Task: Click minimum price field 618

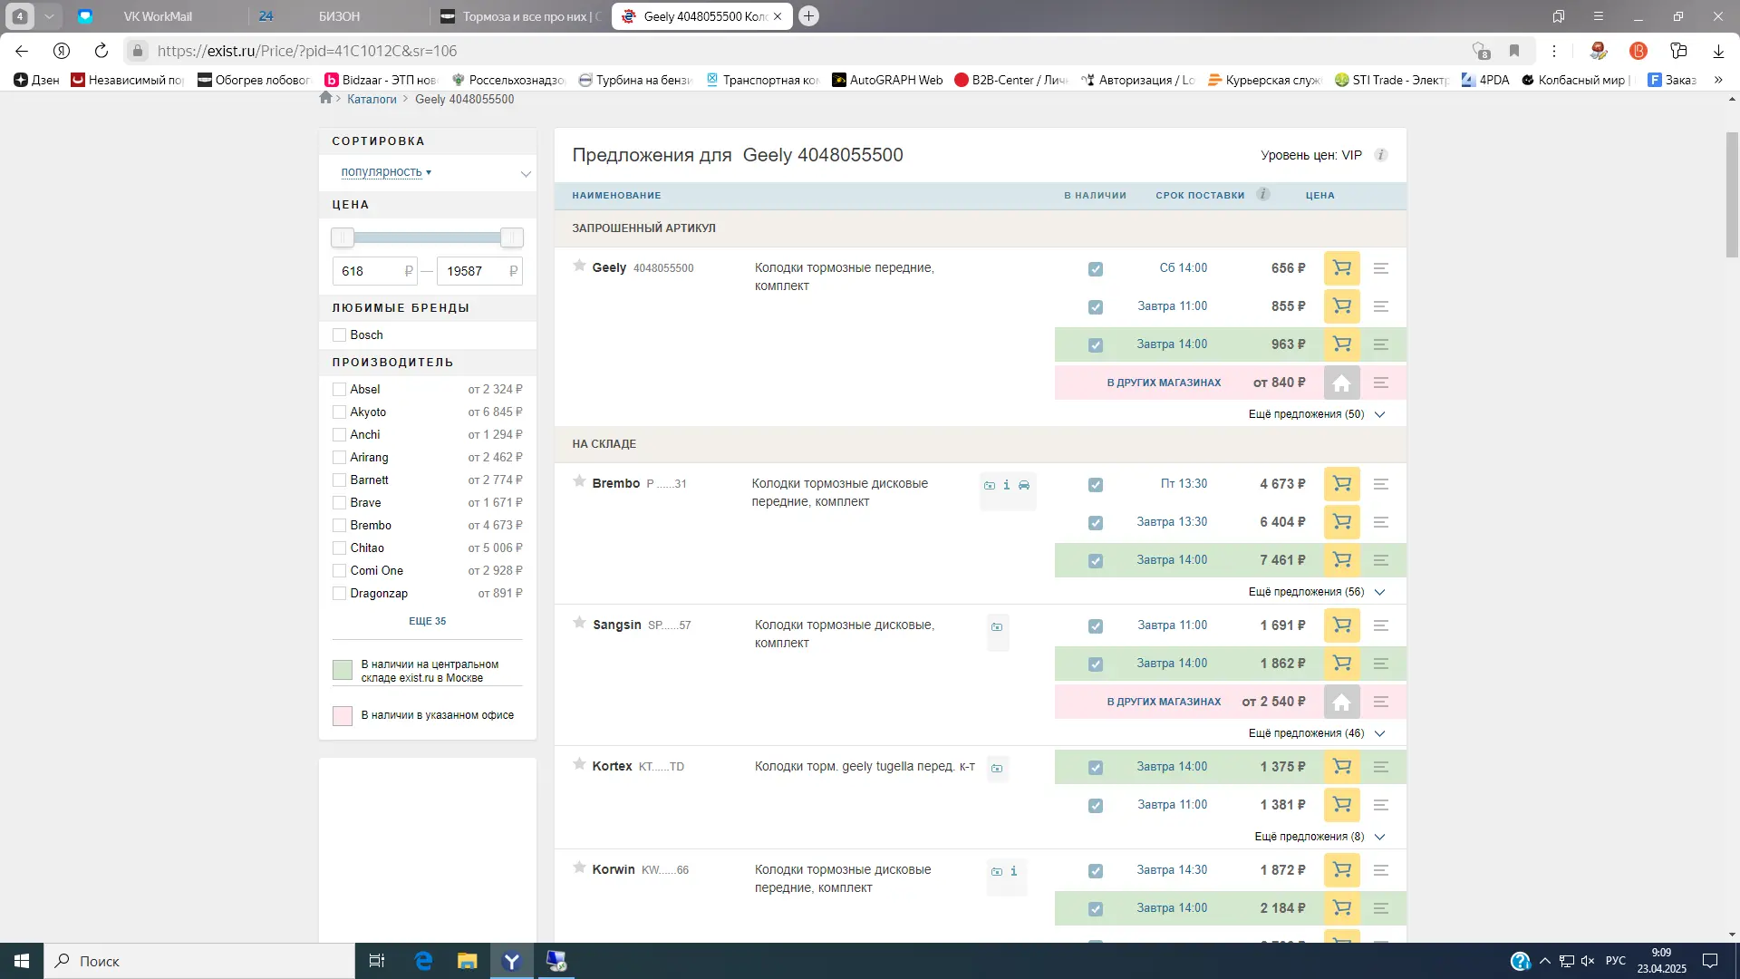Action: point(374,271)
